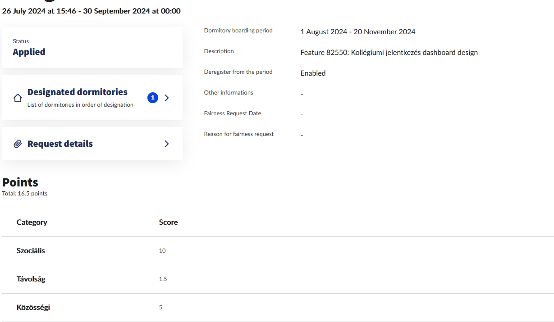Expand Request details with its chevron arrow

click(167, 144)
